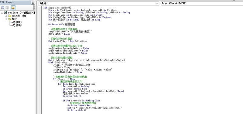The width and height of the screenshot is (243, 114).
Task: Click the 导出错误 = Err.Number line
Action: (75, 93)
